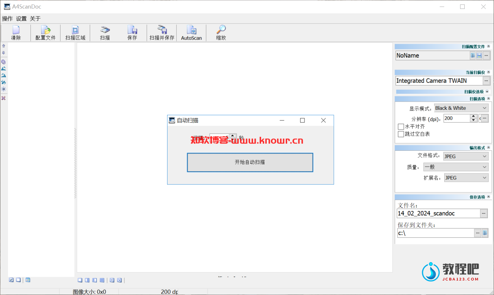Click the 文件名 14_02_2024_scandoc field
Image resolution: width=494 pixels, height=295 pixels.
[x=438, y=213]
